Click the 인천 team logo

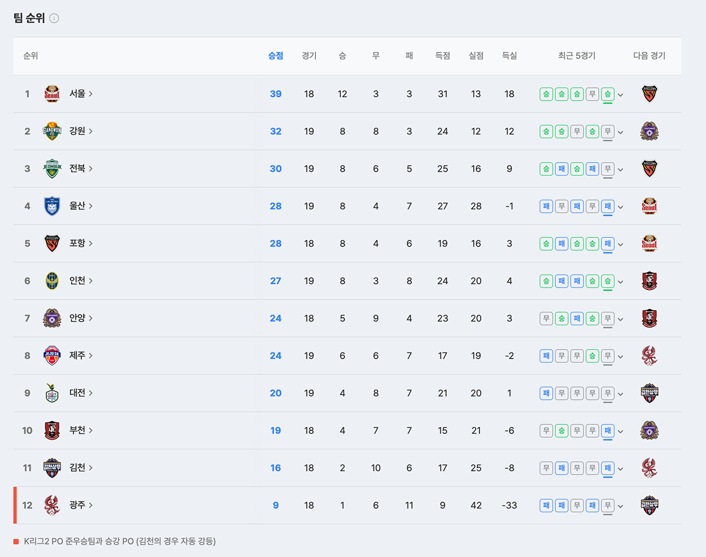[x=52, y=281]
